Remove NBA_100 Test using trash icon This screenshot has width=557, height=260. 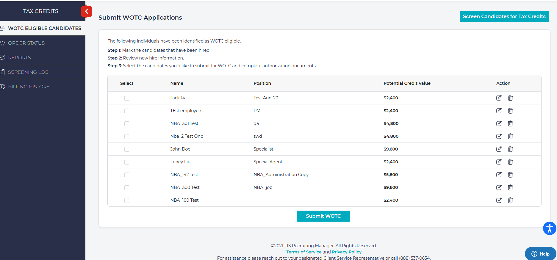tap(510, 200)
